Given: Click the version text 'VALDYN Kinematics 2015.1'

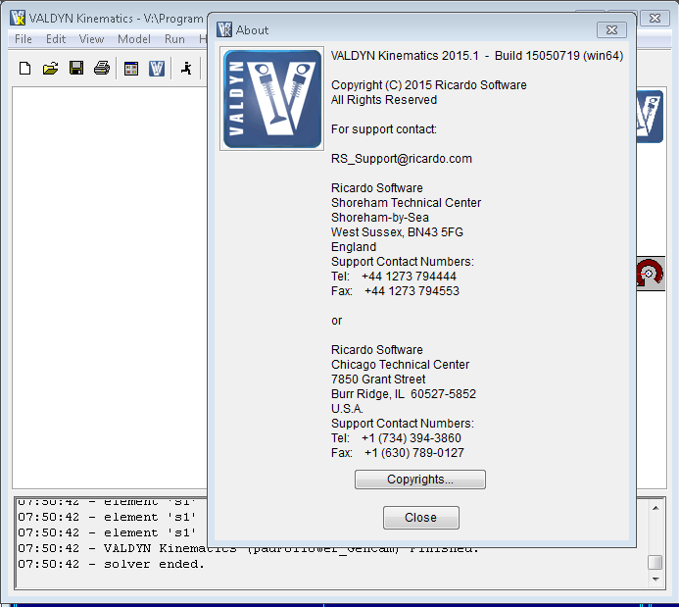Looking at the screenshot, I should [405, 56].
